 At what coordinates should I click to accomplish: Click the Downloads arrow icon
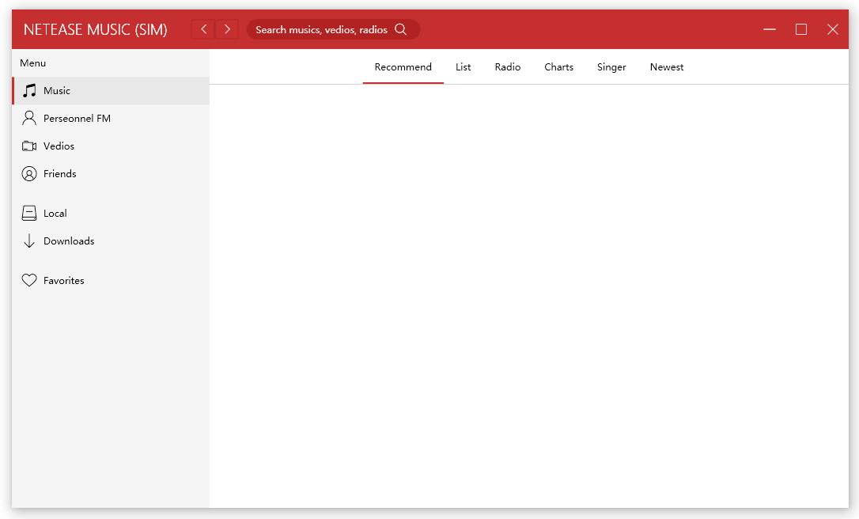(x=29, y=241)
